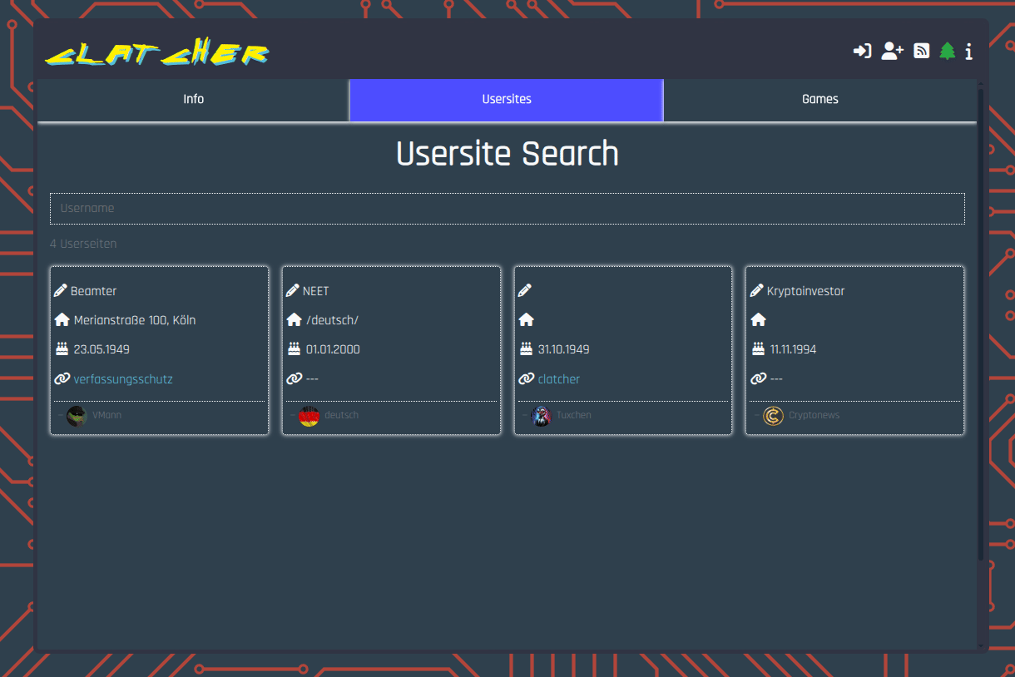1015x677 pixels.
Task: Click the 'Usersite Search' heading
Action: tap(507, 155)
